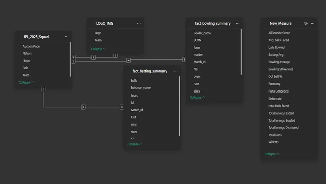326x184 pixels.
Task: Click the fact_bowling_summary table scrollbar
Action: [x=241, y=52]
